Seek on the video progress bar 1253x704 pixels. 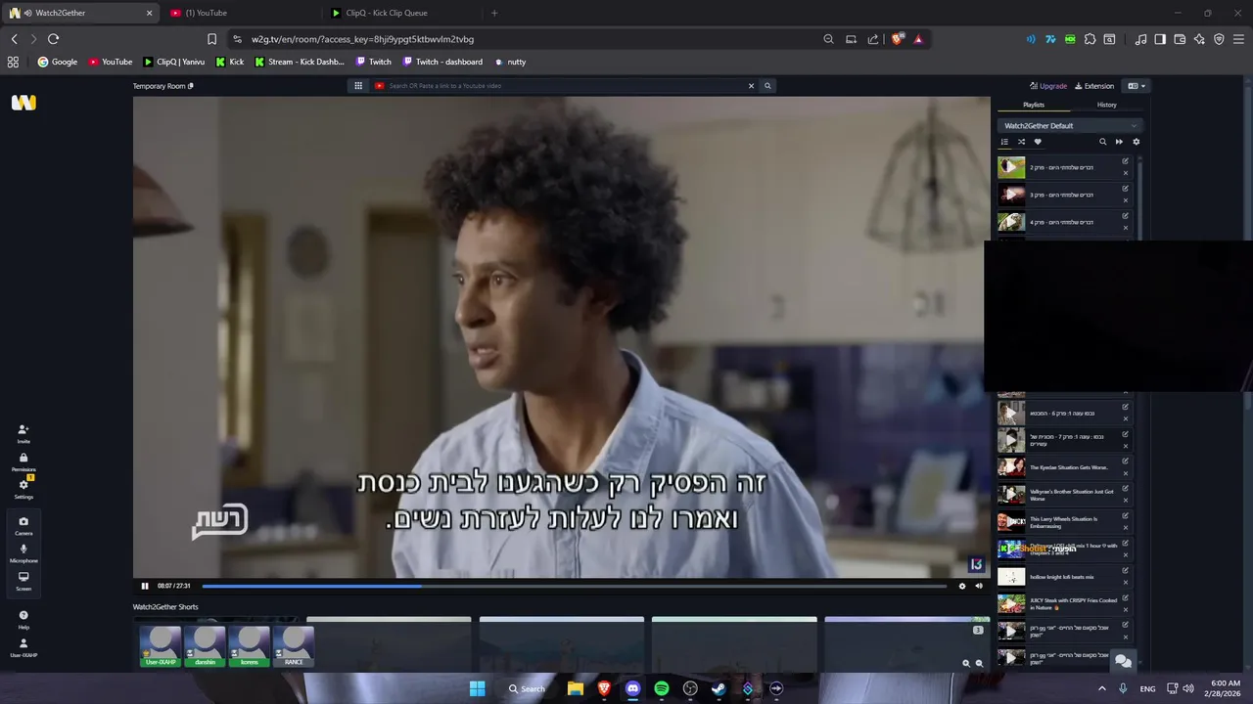[574, 586]
